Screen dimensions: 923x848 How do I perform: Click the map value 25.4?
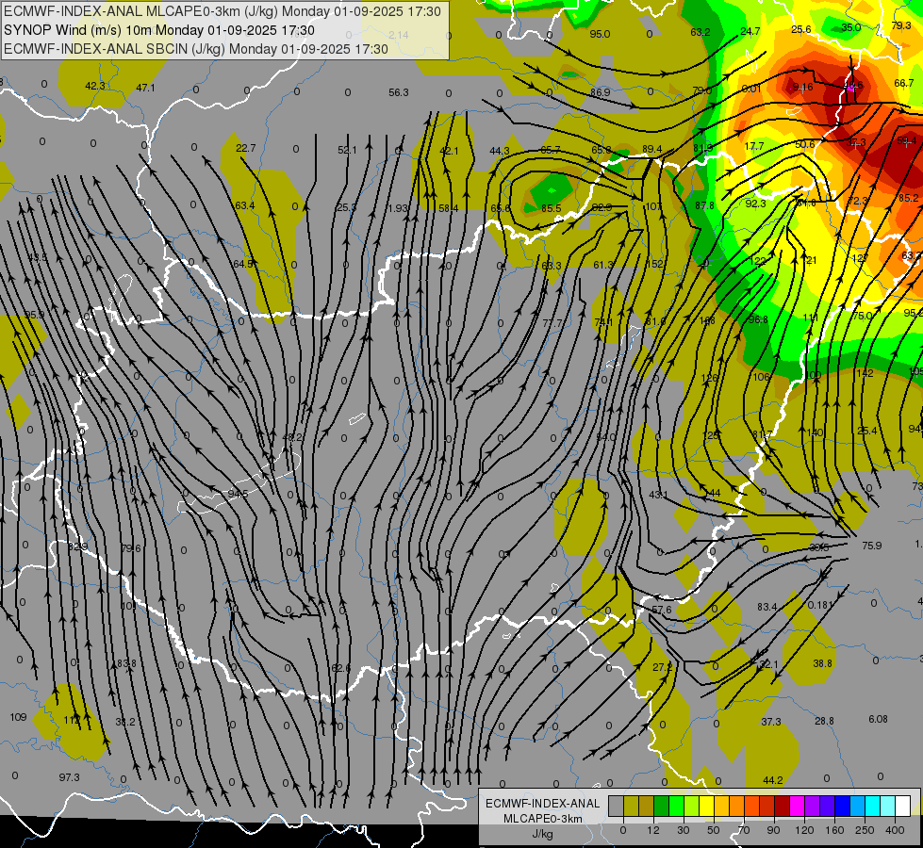coord(867,431)
